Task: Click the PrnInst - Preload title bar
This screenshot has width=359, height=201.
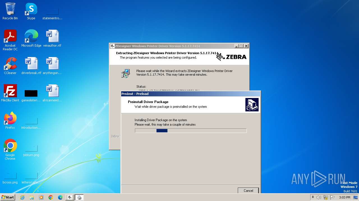Action: (191, 94)
